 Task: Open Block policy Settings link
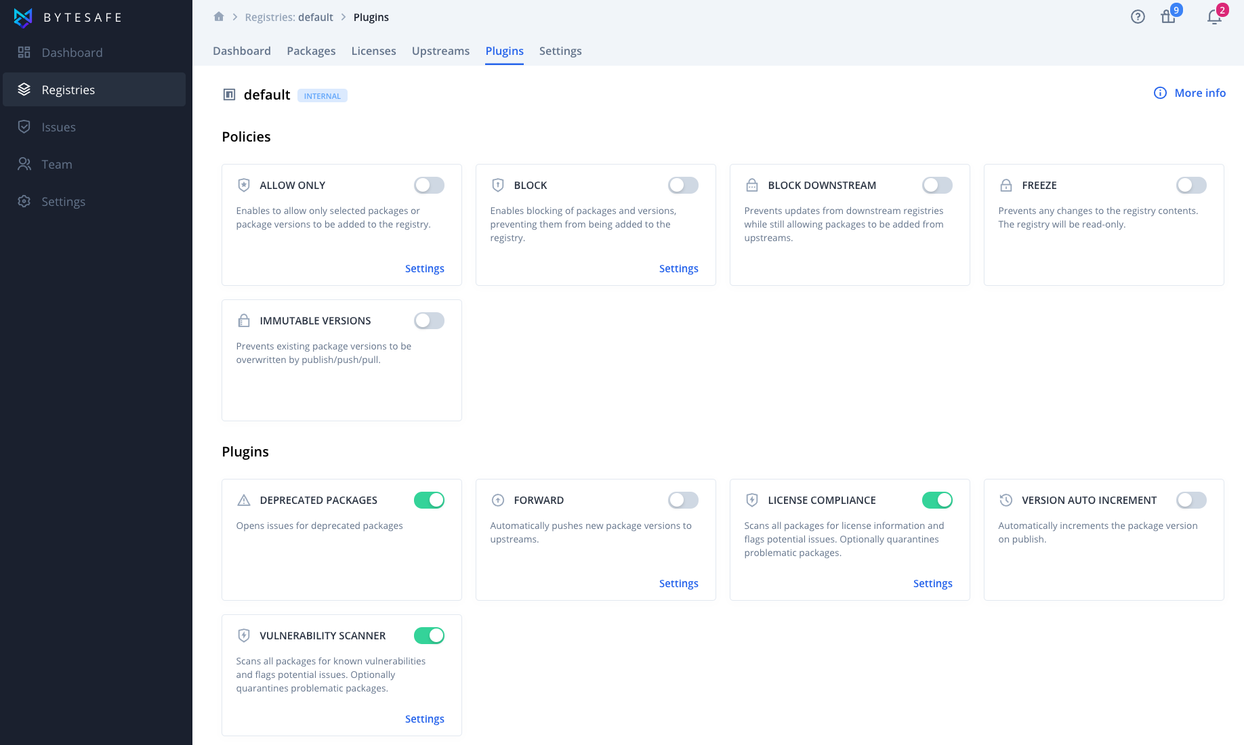[678, 268]
